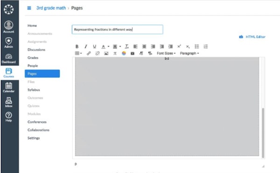Open Assignments in course menu
Viewport: 280px width, 173px height.
pyautogui.click(x=37, y=42)
